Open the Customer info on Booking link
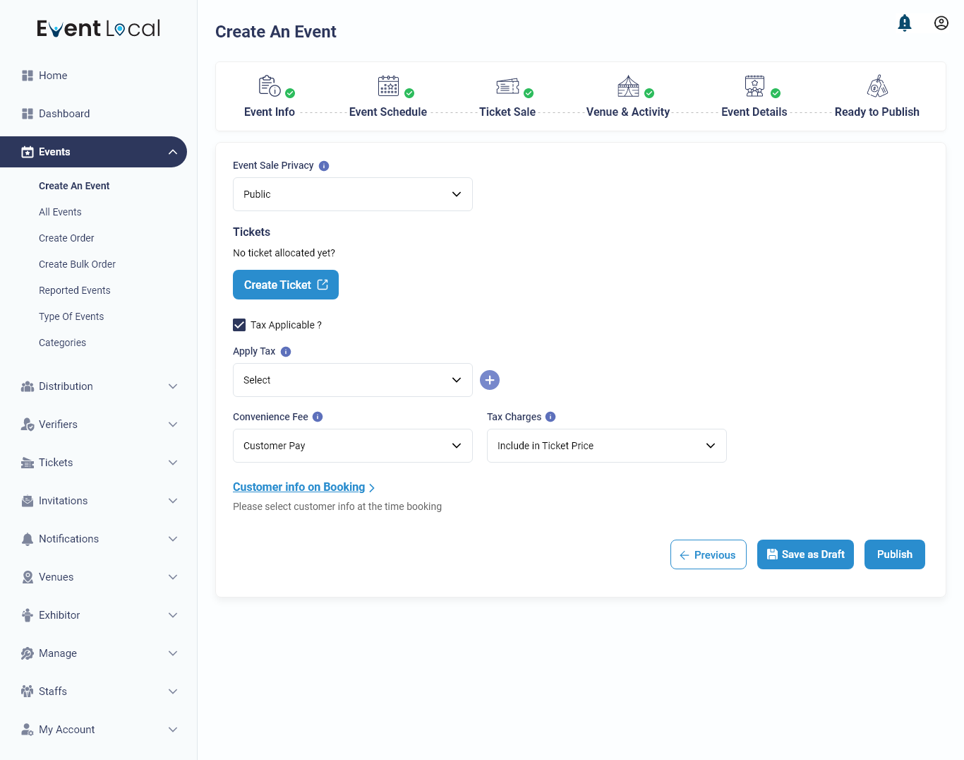 [299, 487]
